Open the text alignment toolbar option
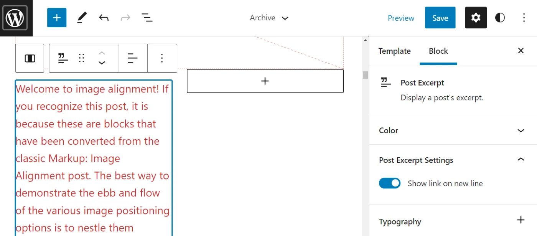This screenshot has height=236, width=537. (x=133, y=58)
